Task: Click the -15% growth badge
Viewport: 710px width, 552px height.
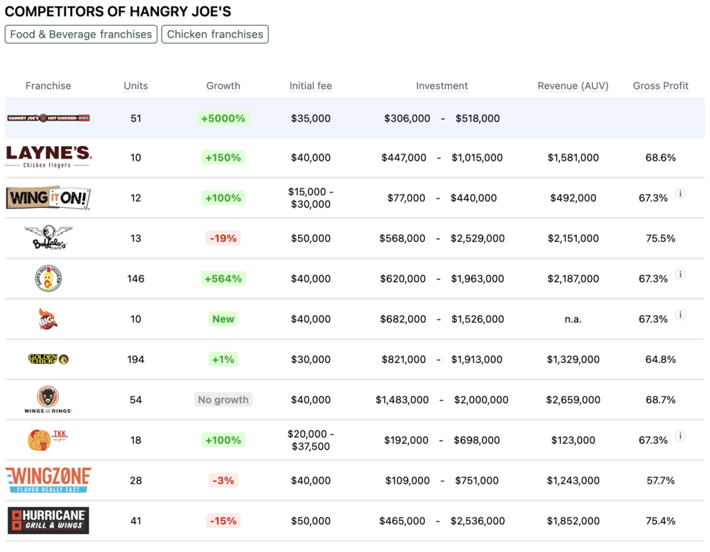Action: pos(223,521)
